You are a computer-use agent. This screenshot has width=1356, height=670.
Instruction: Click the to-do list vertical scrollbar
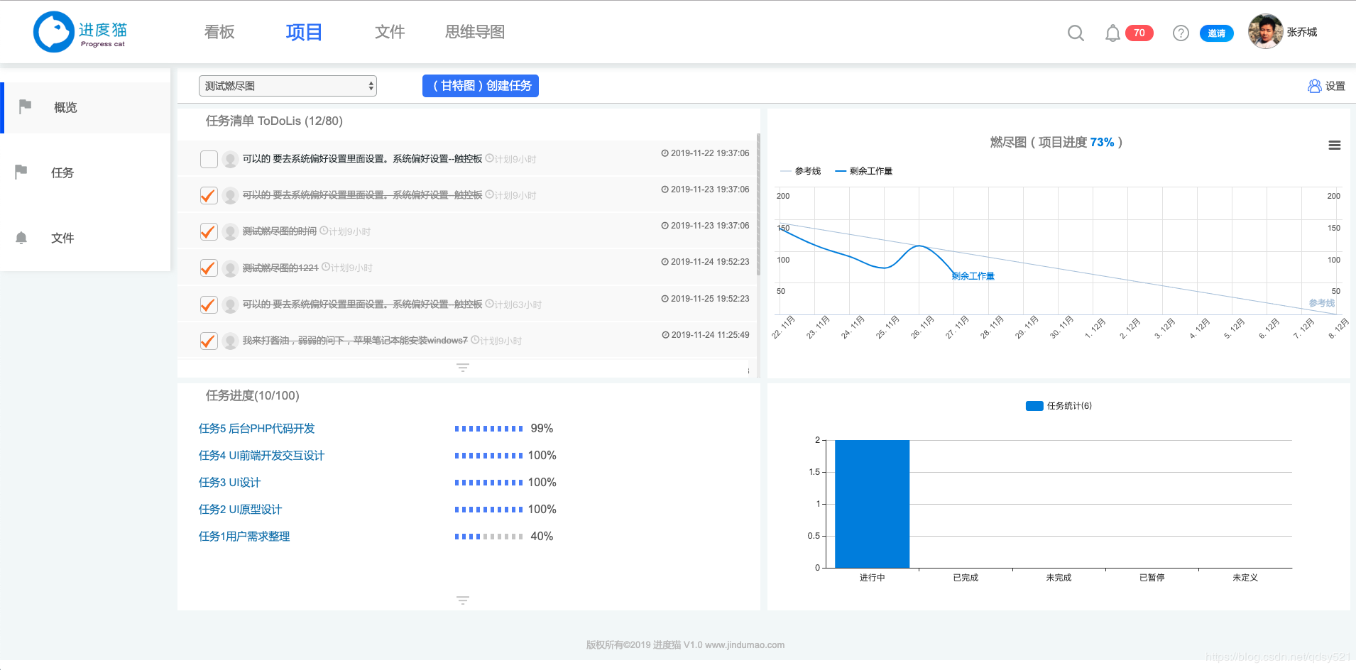click(758, 204)
